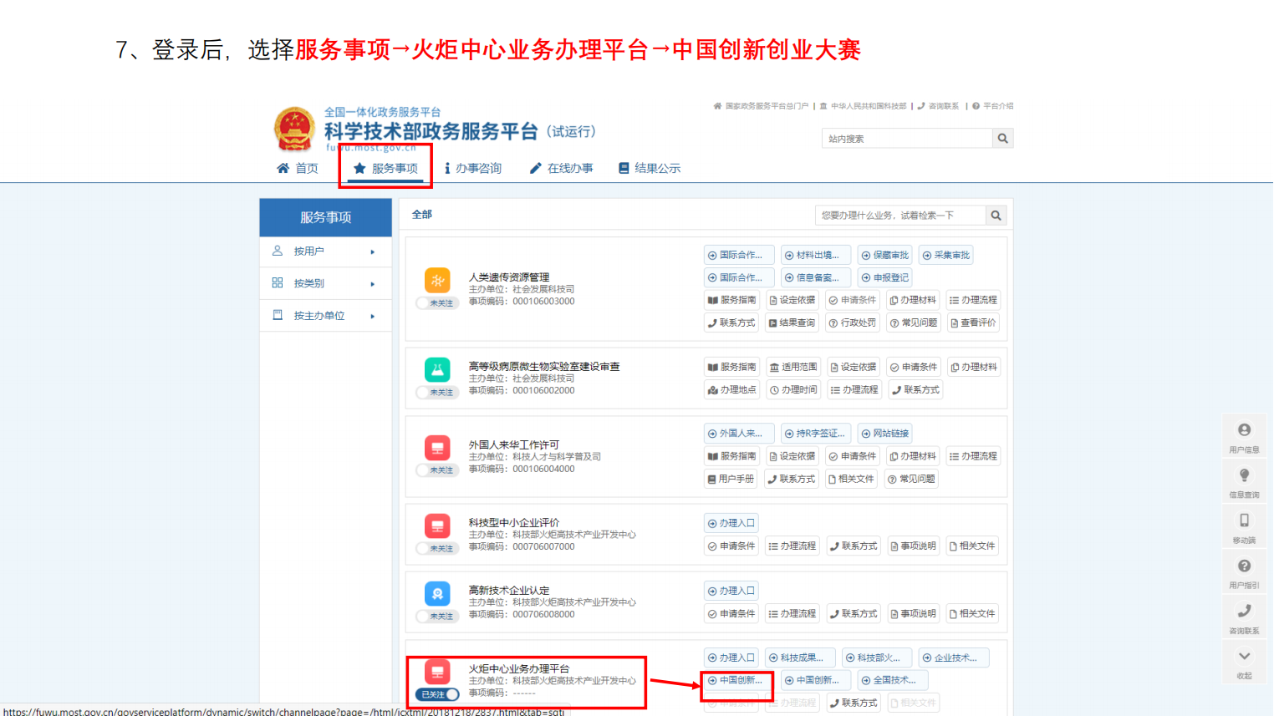Open 申报登记 entry in 人类遗传资源管理
Image resolution: width=1274 pixels, height=716 pixels.
click(x=884, y=277)
